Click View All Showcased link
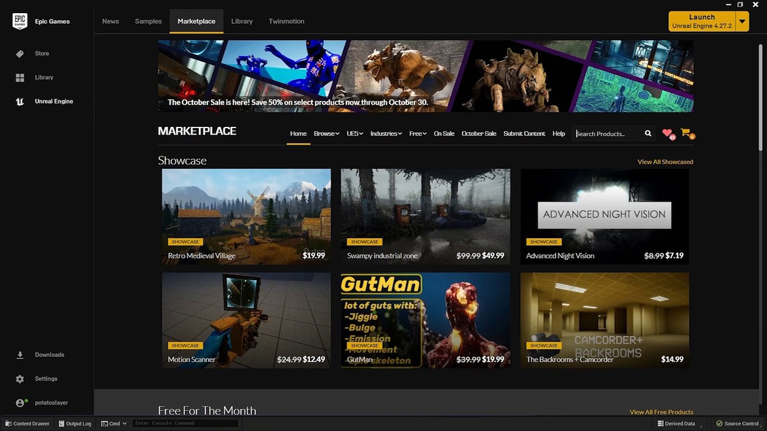 click(665, 162)
